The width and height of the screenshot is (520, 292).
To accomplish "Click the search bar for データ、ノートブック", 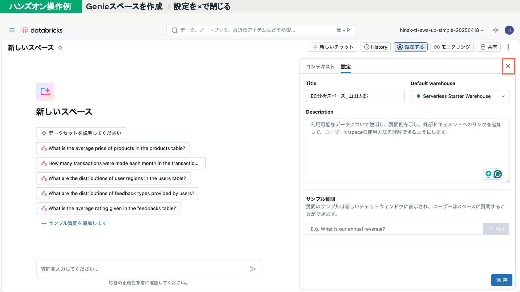I will (261, 30).
